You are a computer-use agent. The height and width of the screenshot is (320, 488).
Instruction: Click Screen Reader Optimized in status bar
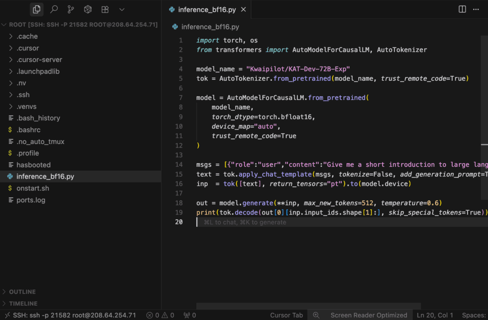point(368,315)
